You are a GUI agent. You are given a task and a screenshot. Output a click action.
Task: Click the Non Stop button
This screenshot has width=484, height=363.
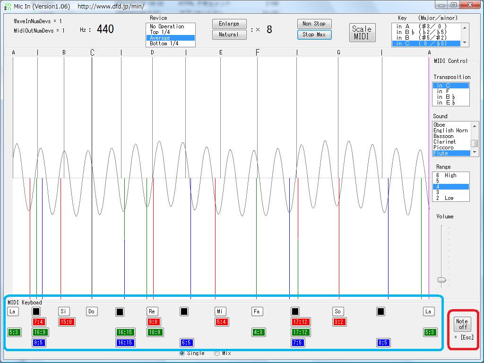314,24
